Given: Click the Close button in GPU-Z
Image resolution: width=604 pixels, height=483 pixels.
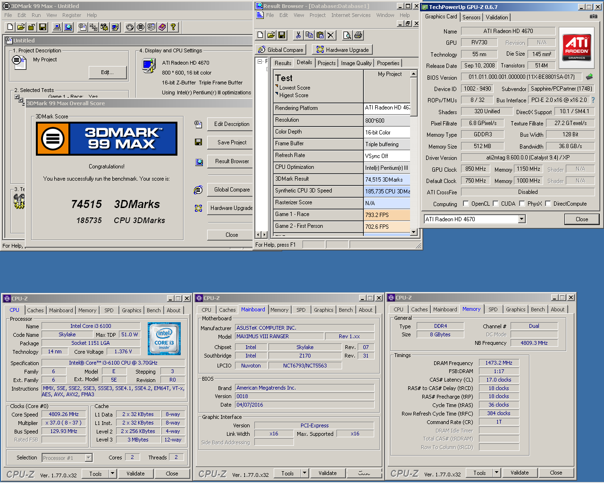Looking at the screenshot, I should [582, 219].
